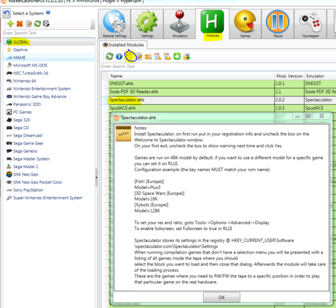Viewport: 336px width, 308px height.
Task: Open the module folder search icon
Action: (148, 56)
